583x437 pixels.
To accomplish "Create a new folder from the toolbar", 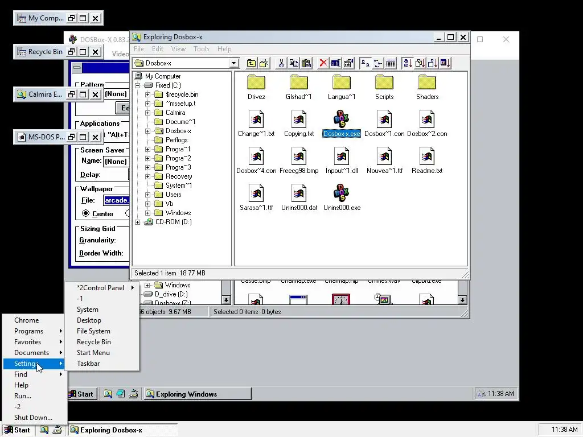I will point(264,63).
